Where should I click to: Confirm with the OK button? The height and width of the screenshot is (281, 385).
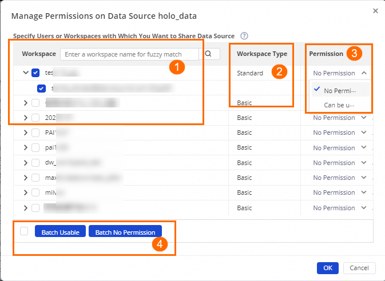point(328,268)
